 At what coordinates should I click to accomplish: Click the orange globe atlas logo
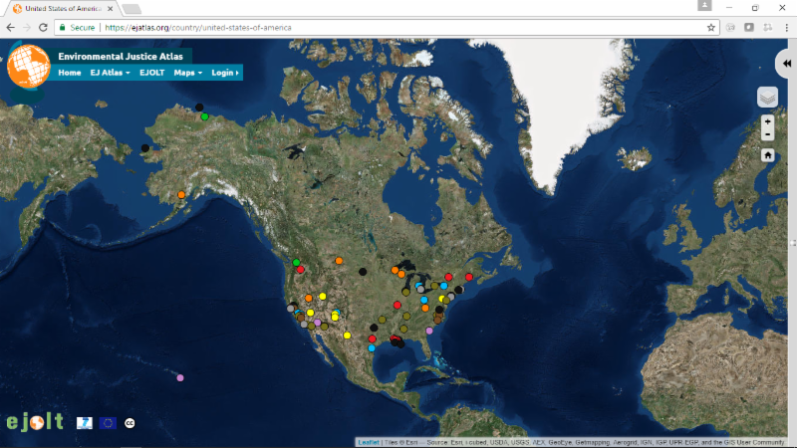click(x=28, y=66)
